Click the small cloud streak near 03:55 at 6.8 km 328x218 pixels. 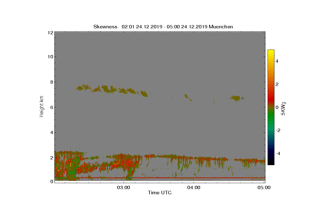click(188, 97)
